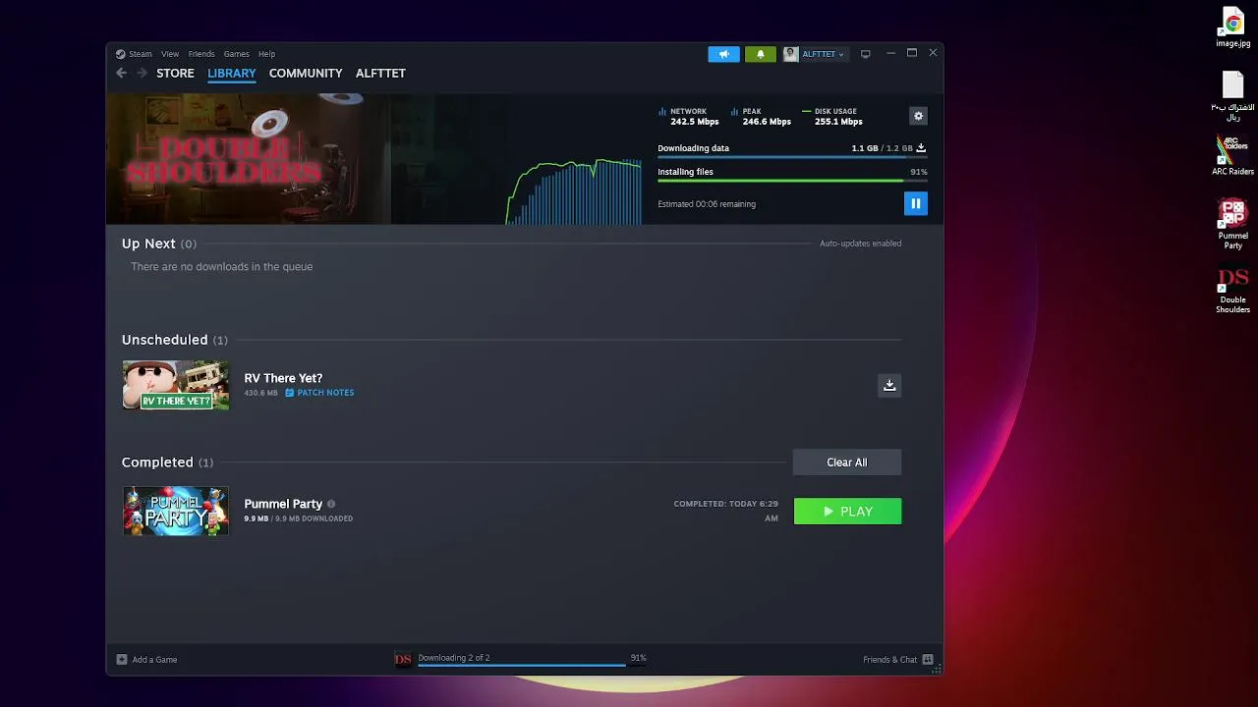Click the Steam logo icon in menu bar
The width and height of the screenshot is (1258, 707).
[x=121, y=54]
